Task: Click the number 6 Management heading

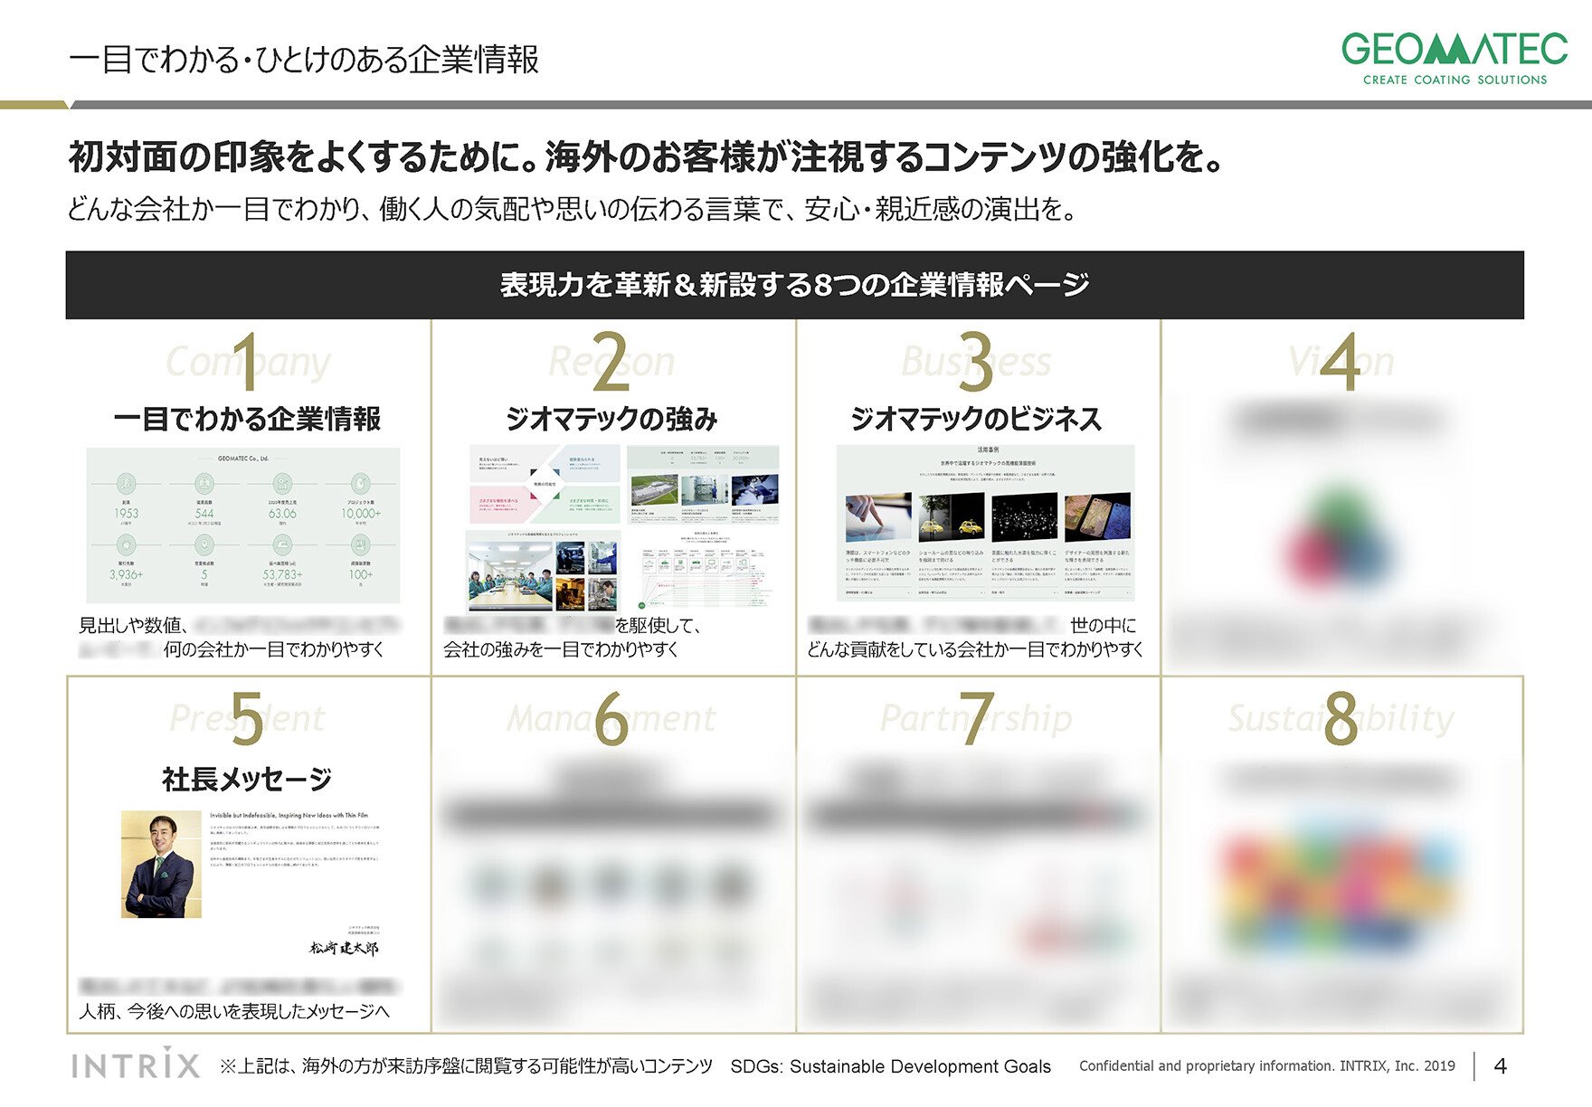Action: (x=611, y=719)
